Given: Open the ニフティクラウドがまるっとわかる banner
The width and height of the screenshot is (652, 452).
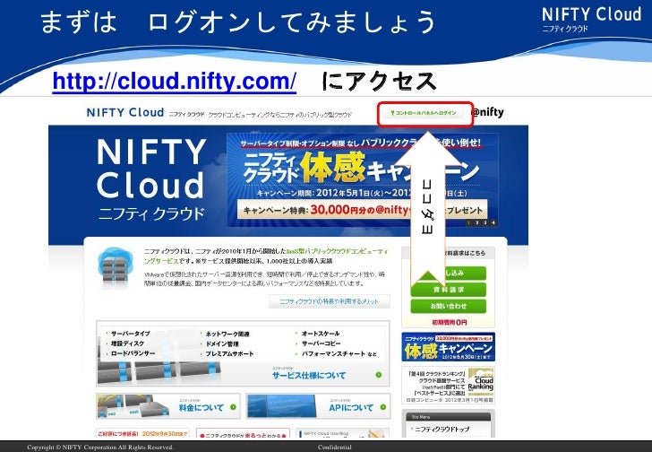Looking at the screenshot, I should pos(244,434).
